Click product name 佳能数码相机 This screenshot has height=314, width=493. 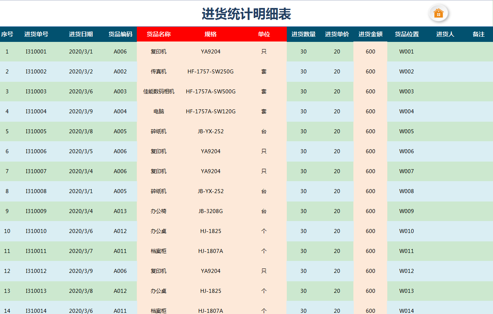[x=159, y=91]
